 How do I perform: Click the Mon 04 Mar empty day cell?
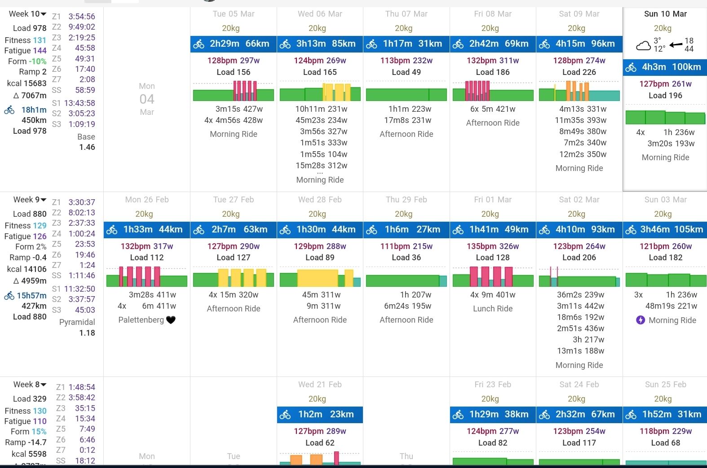click(147, 99)
